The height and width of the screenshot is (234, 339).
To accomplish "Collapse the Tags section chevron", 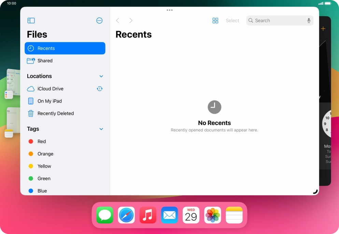I will [101, 129].
